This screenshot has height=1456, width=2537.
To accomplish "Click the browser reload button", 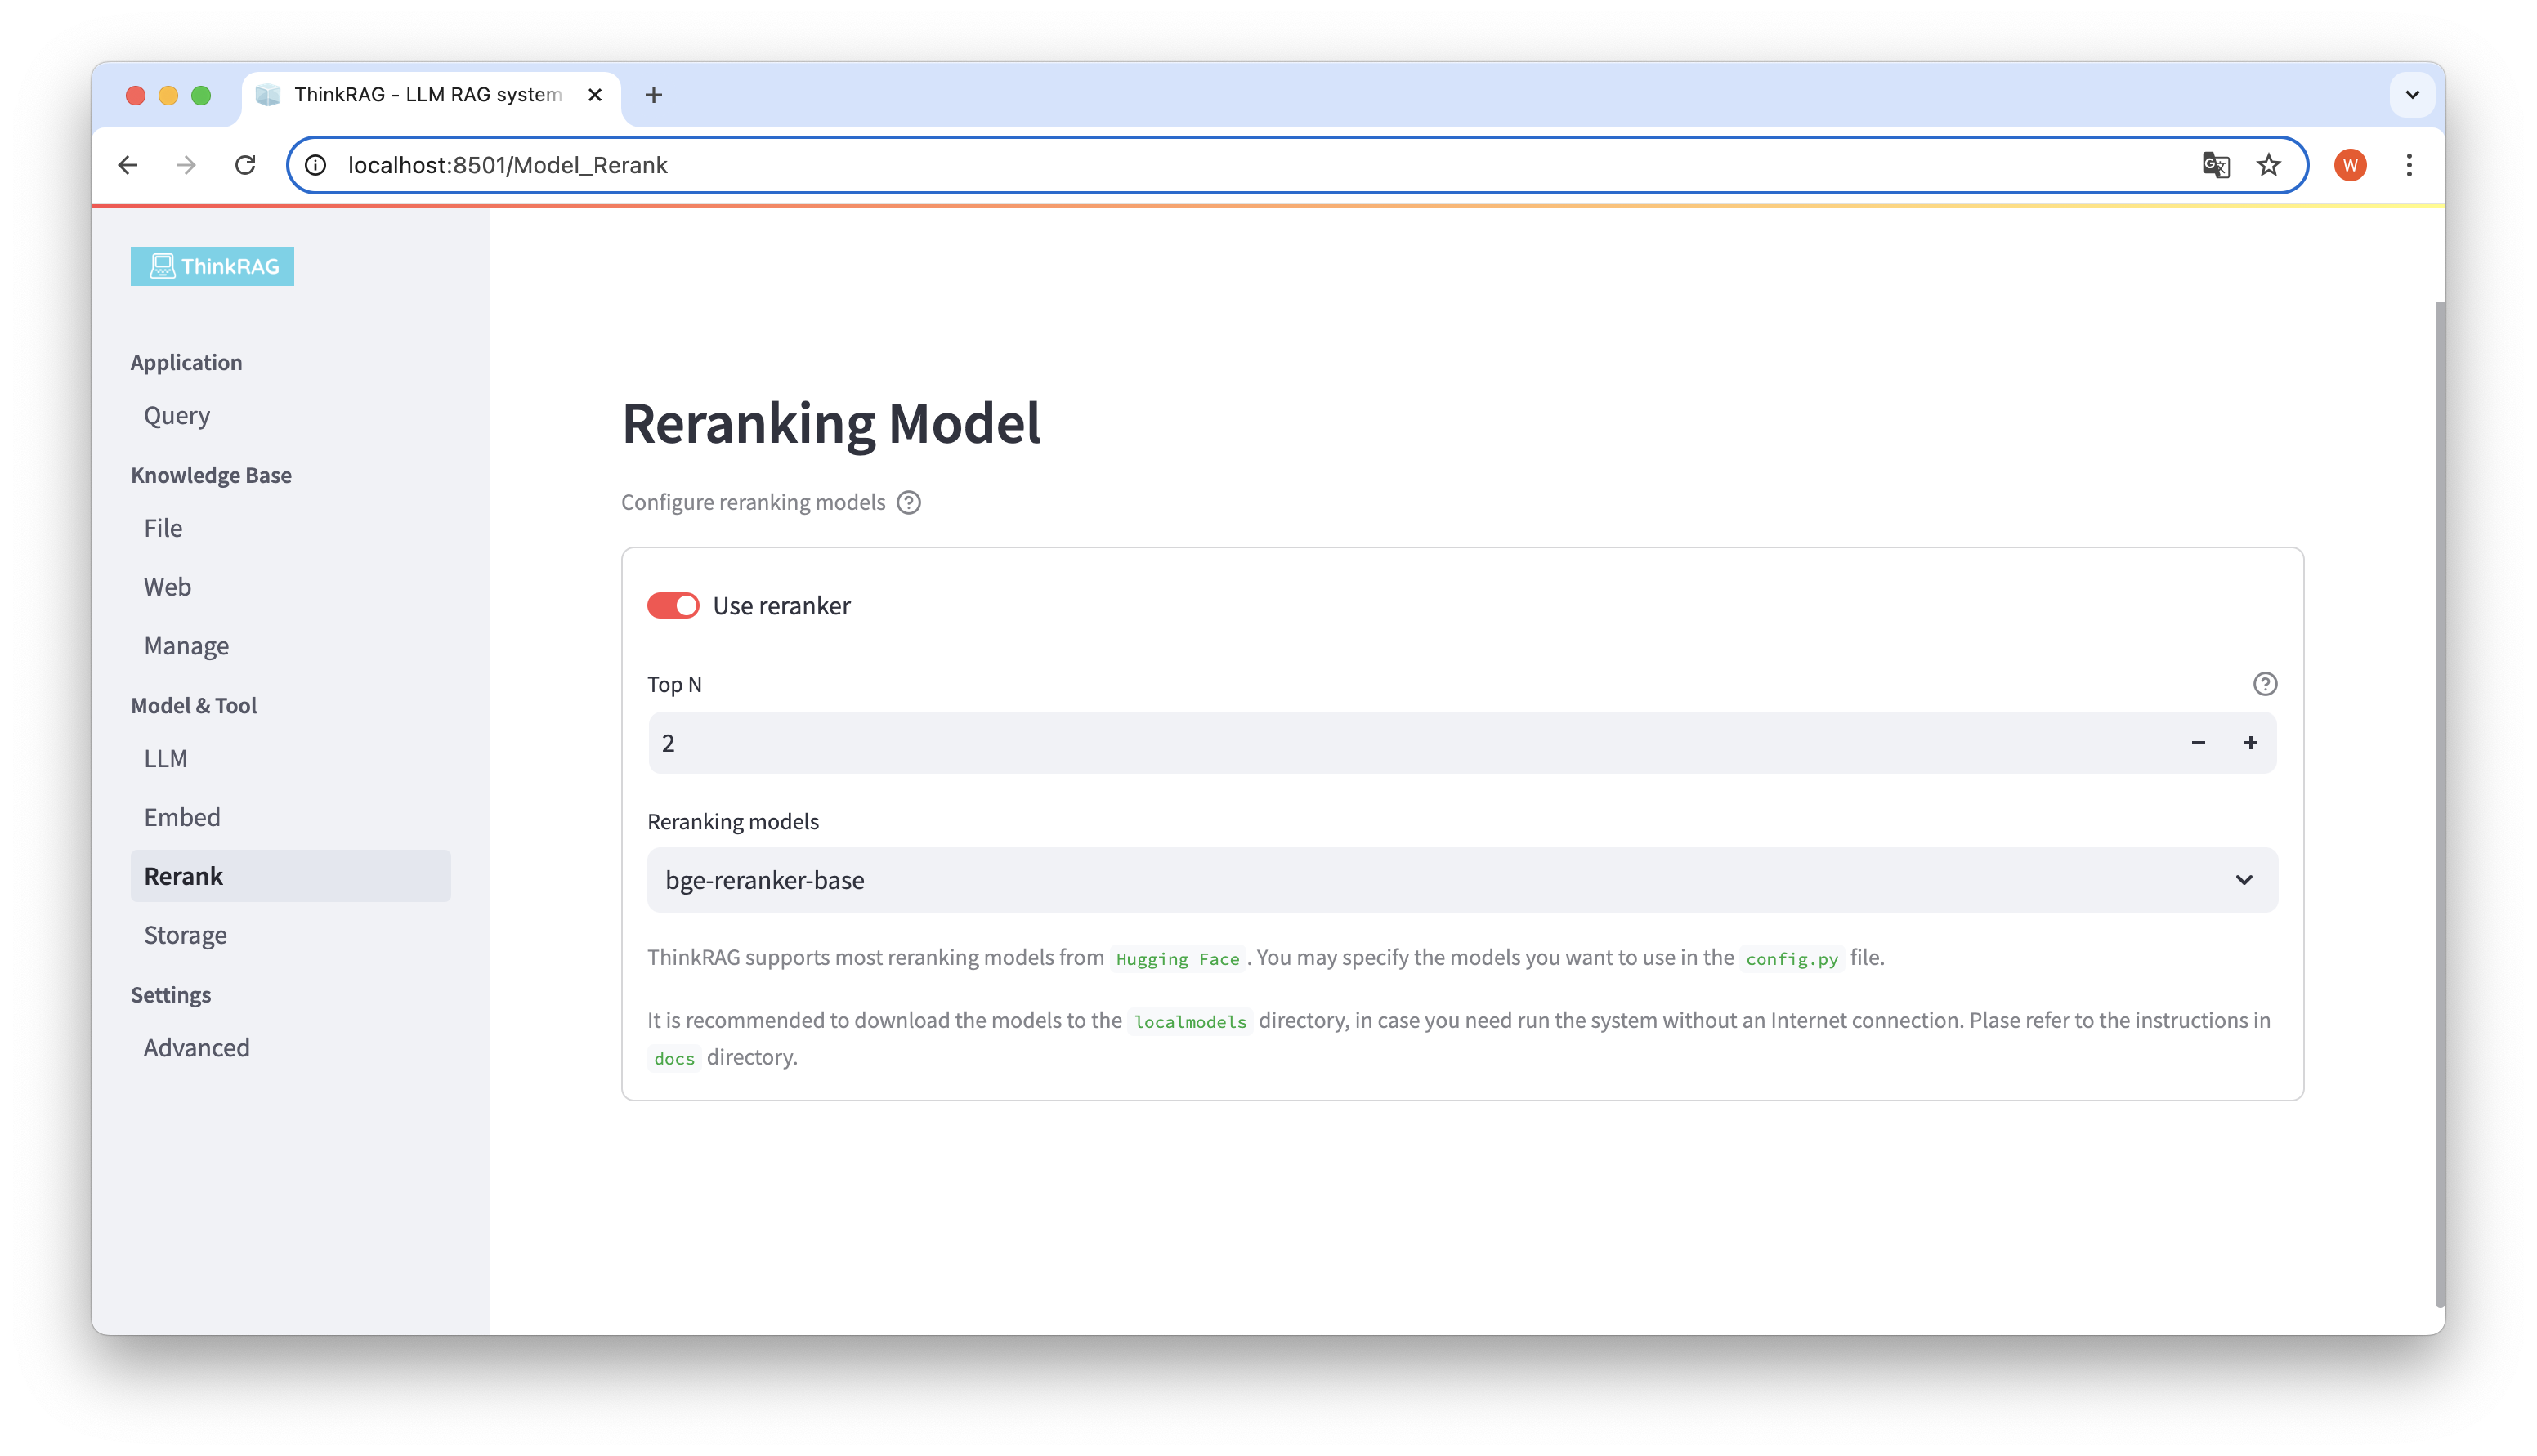I will (245, 165).
